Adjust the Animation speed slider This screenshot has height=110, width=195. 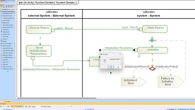[x=71, y=106]
